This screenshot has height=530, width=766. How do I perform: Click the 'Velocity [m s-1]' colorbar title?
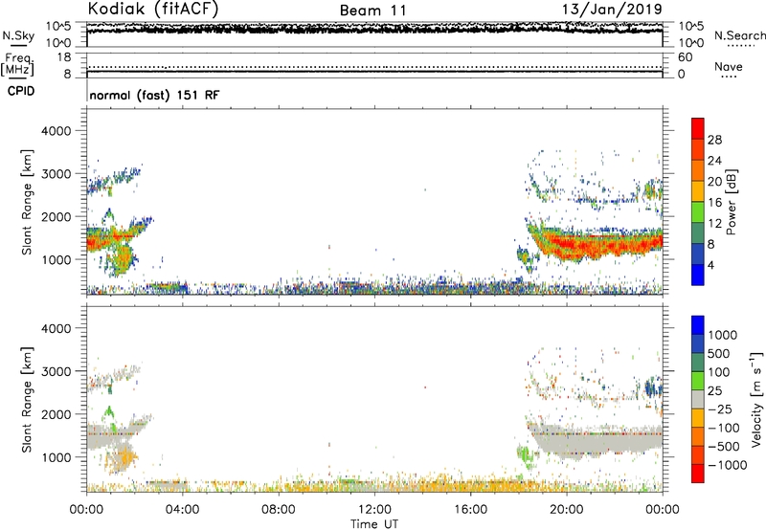click(756, 399)
